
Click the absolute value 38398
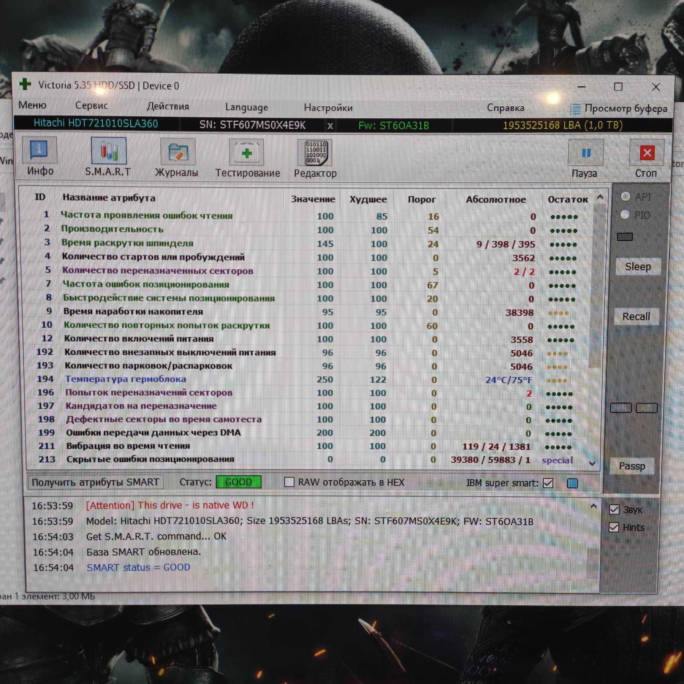click(x=519, y=313)
